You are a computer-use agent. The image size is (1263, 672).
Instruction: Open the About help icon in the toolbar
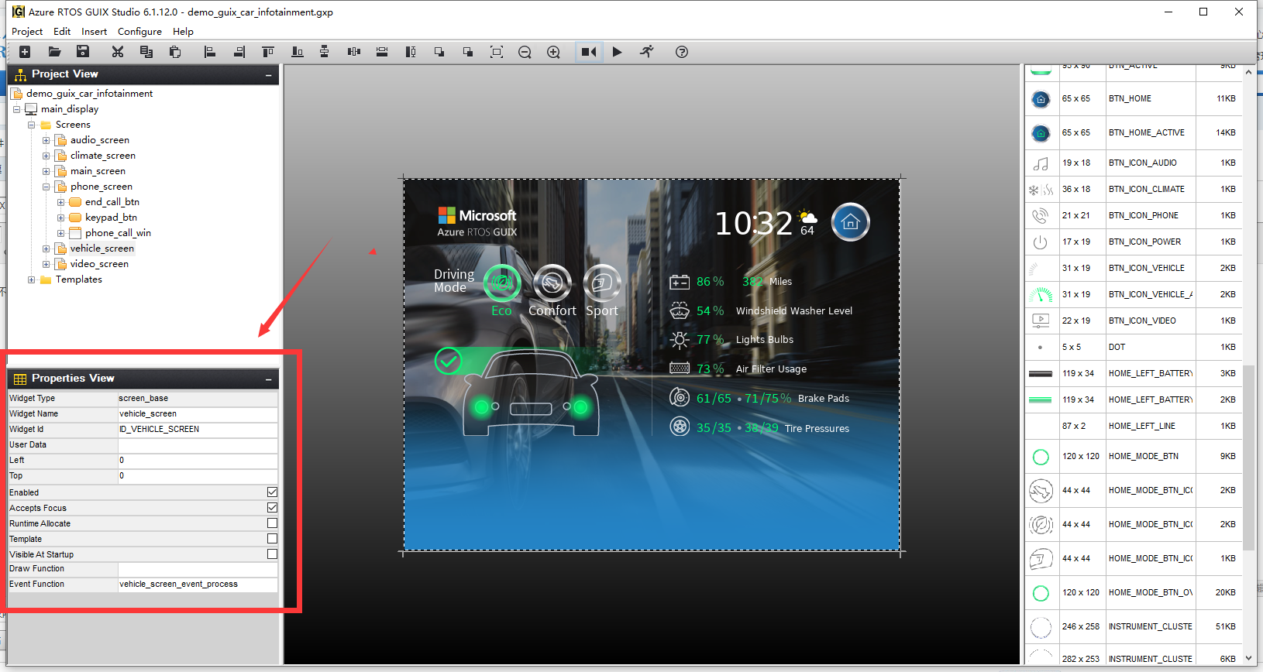point(682,52)
